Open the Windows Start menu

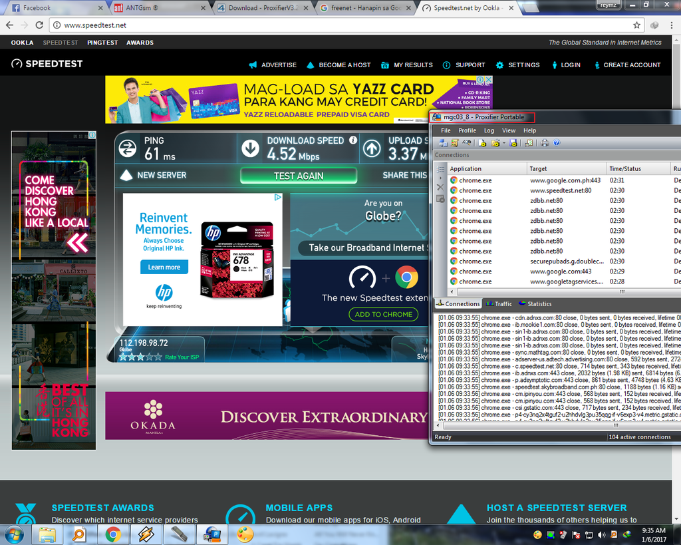(14, 534)
